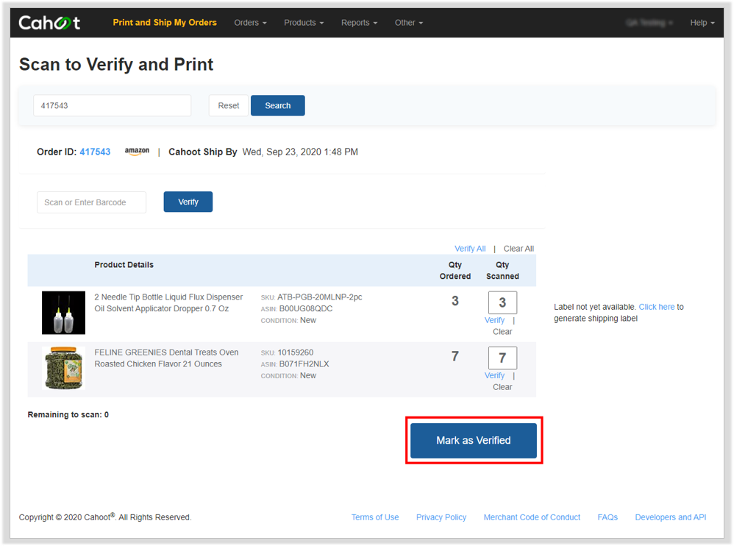Click the Amazon marketplace logo
Viewport: 734px width, 546px height.
click(137, 152)
